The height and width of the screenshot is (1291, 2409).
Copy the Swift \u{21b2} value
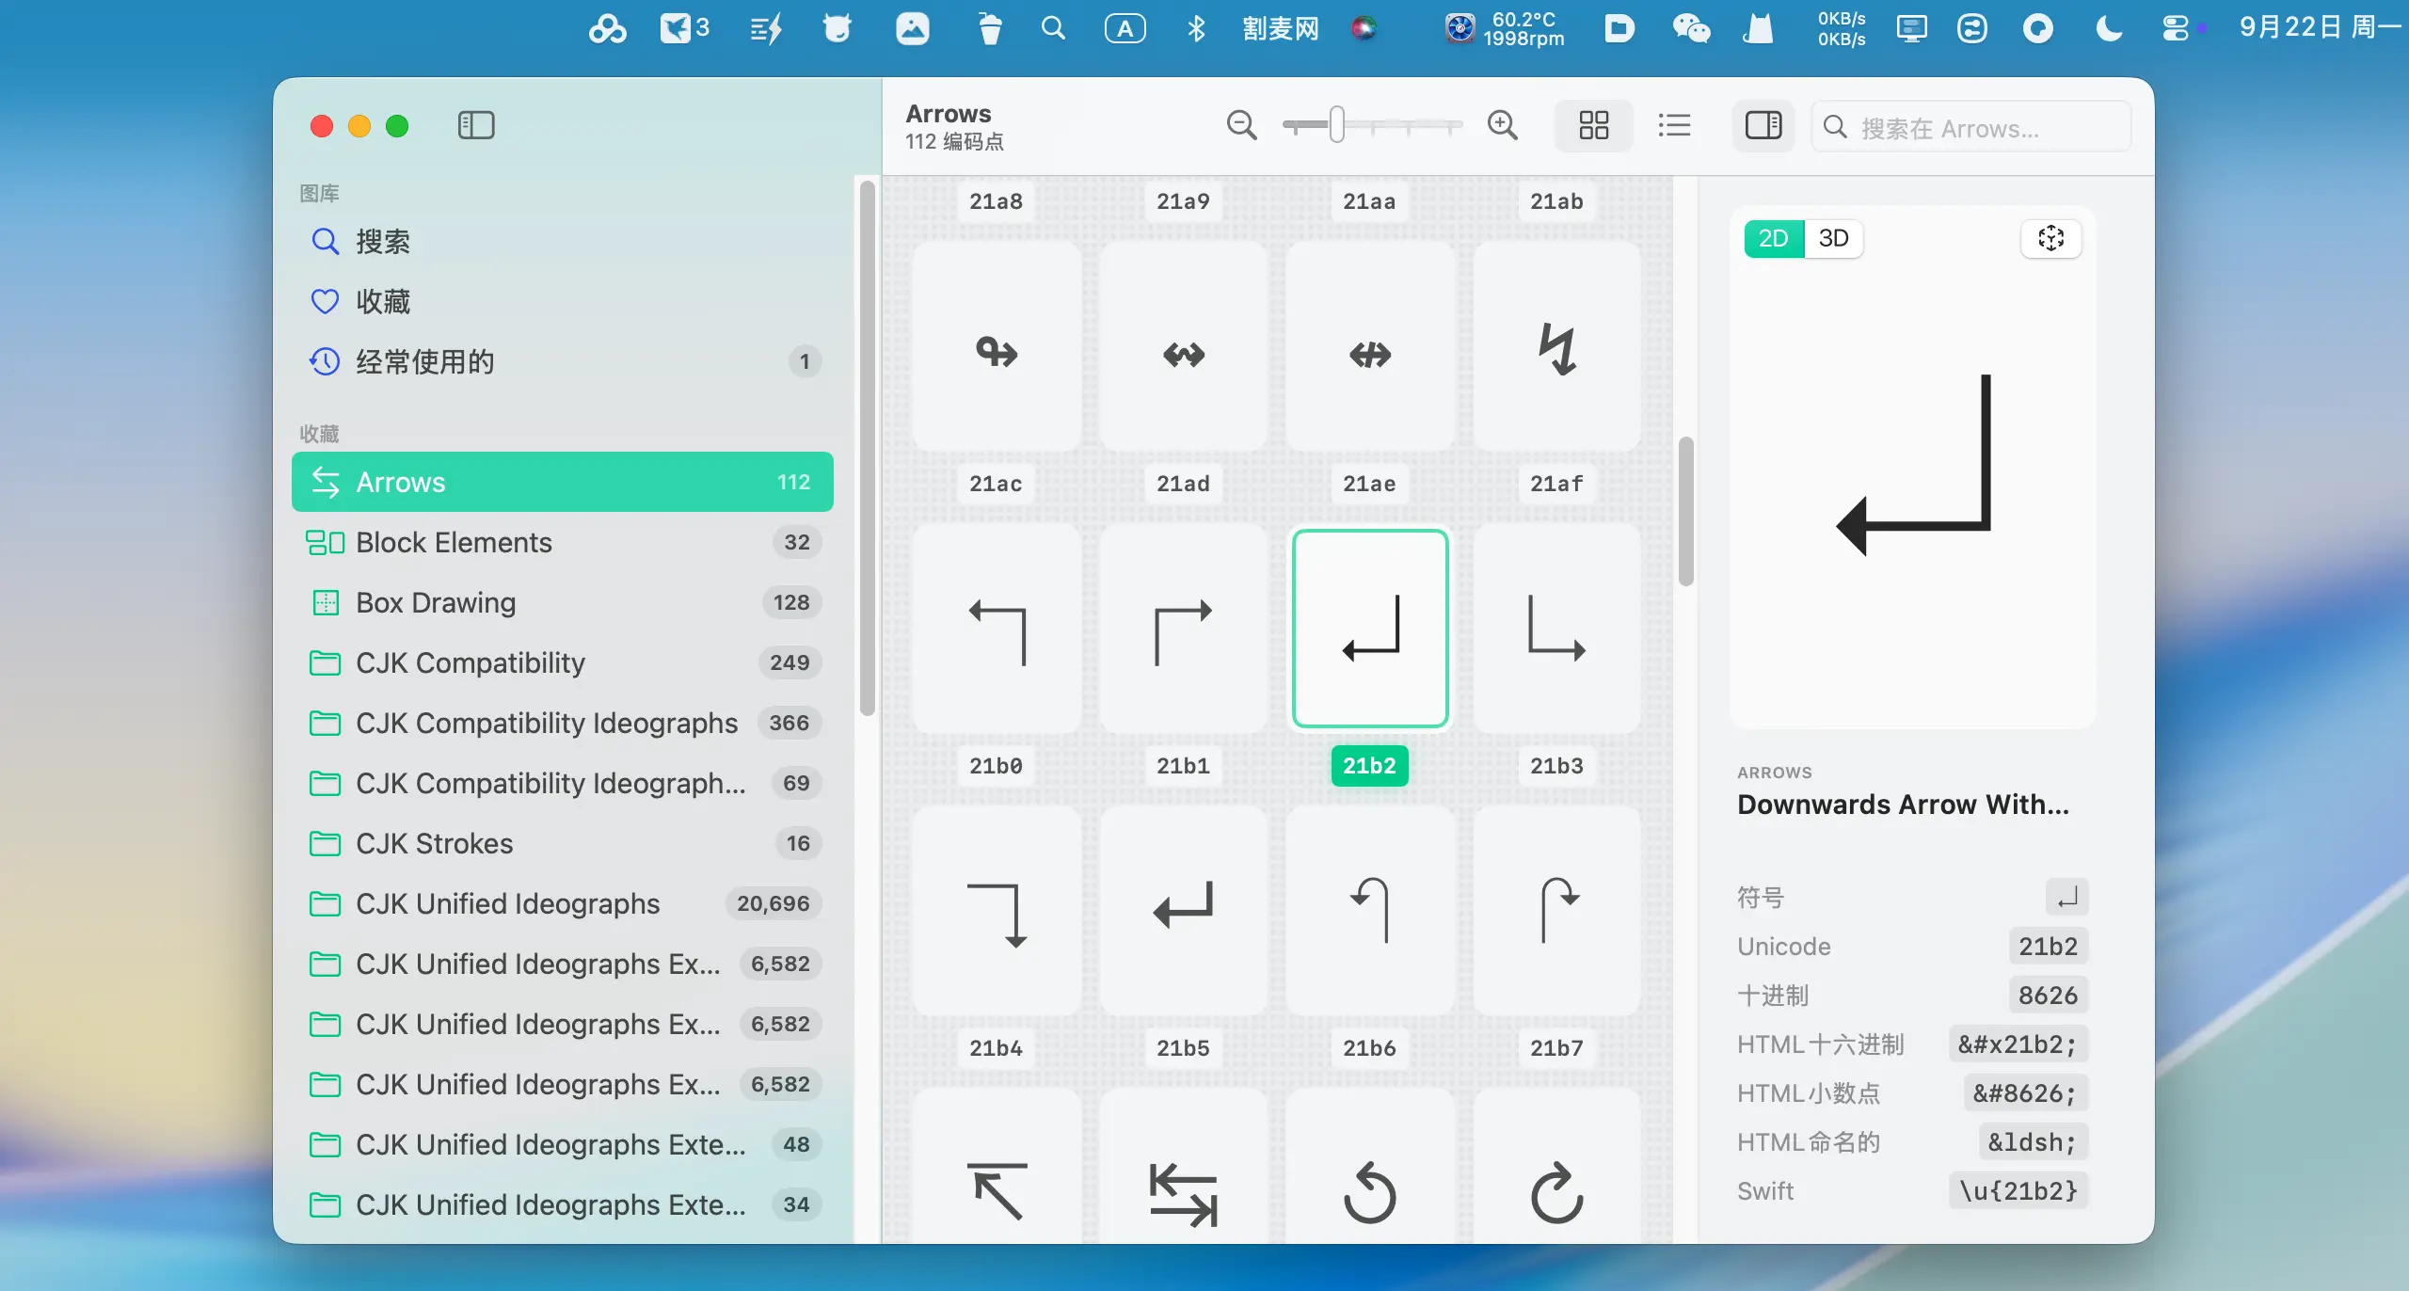(2018, 1191)
